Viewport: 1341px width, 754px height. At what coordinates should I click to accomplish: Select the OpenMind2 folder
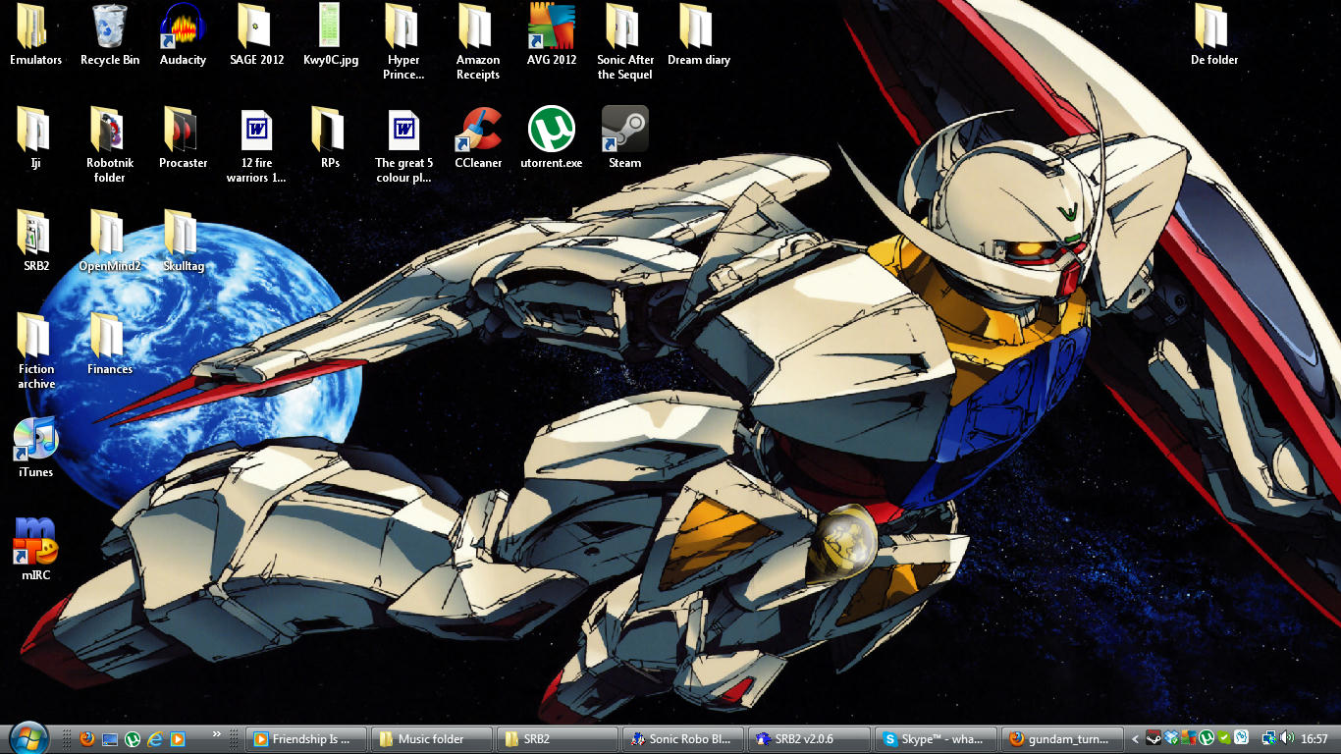tap(110, 242)
